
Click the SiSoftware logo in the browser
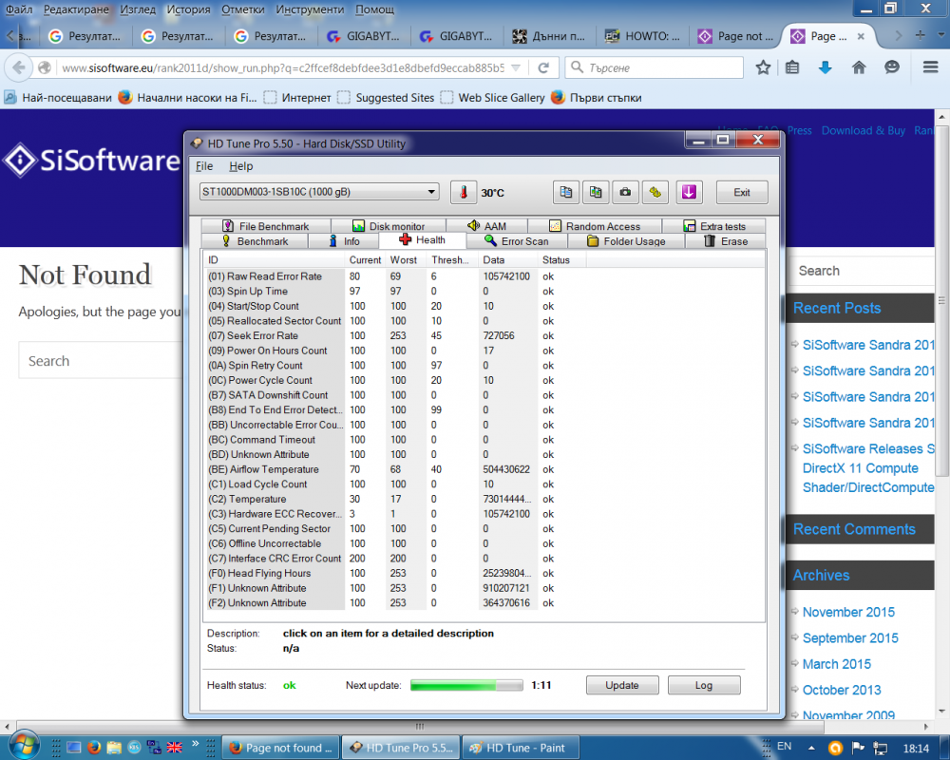click(x=92, y=161)
